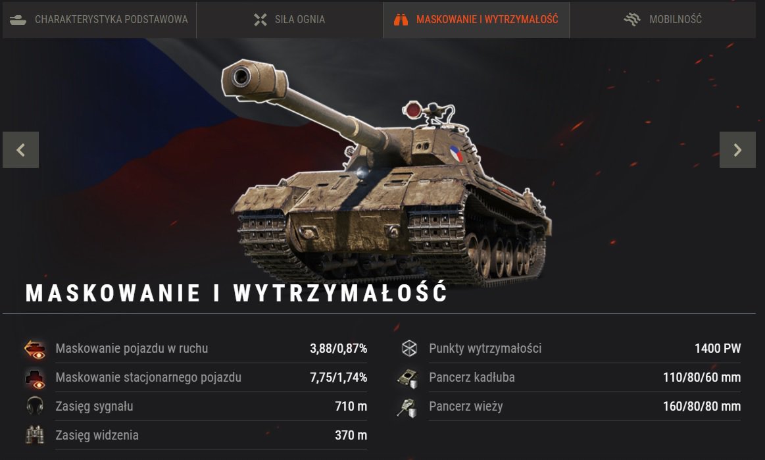Open the Mobilność tab

point(662,20)
